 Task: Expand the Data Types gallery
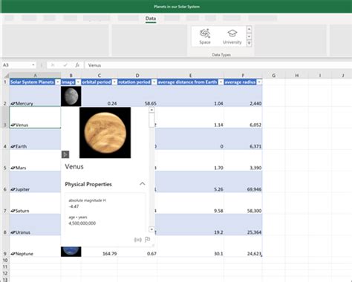(x=249, y=43)
